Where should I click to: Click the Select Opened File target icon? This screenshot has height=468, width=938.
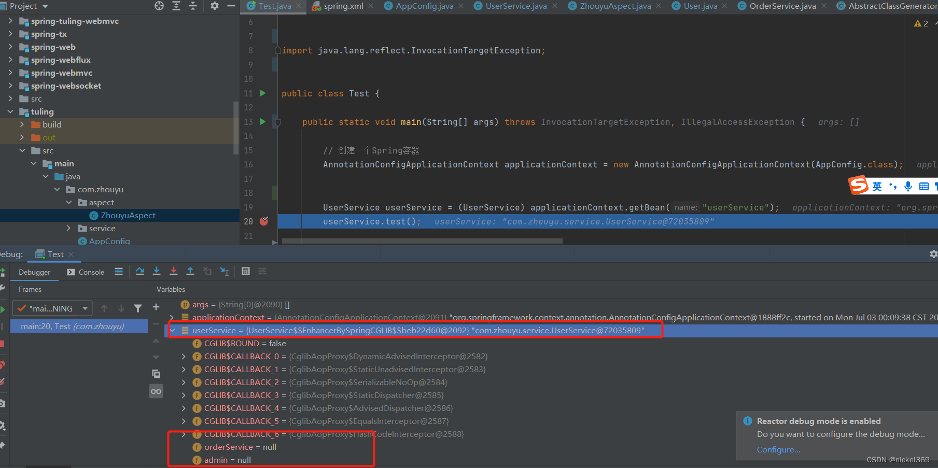(x=159, y=6)
